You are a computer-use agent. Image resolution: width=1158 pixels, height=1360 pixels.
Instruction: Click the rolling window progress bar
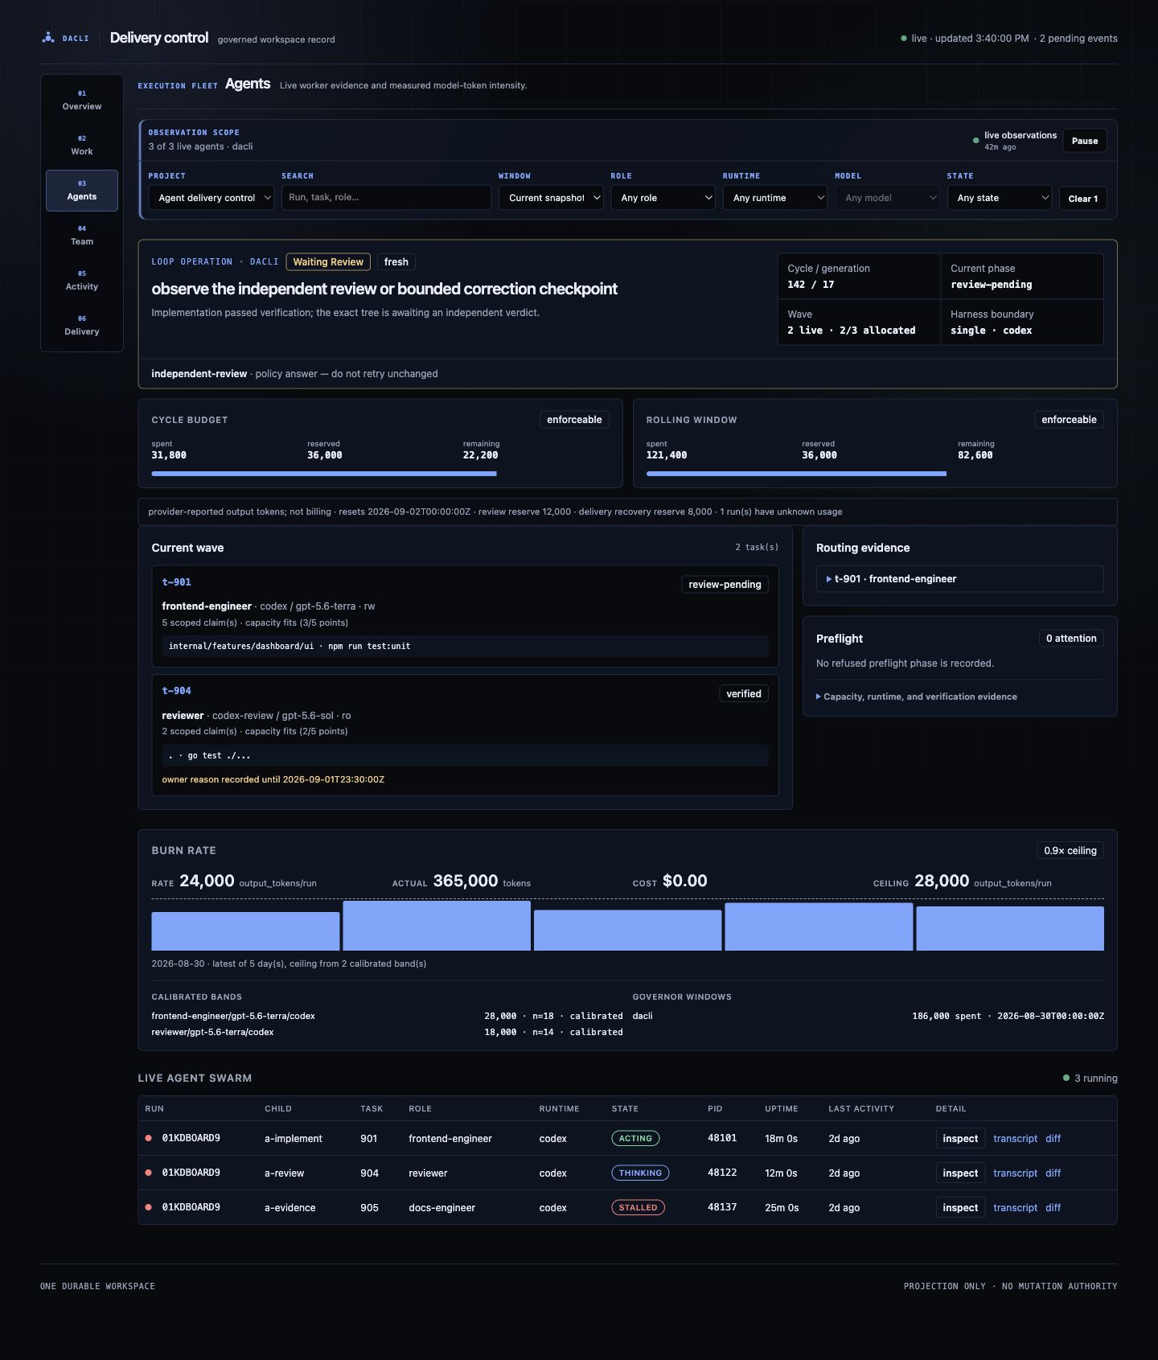tap(875, 474)
